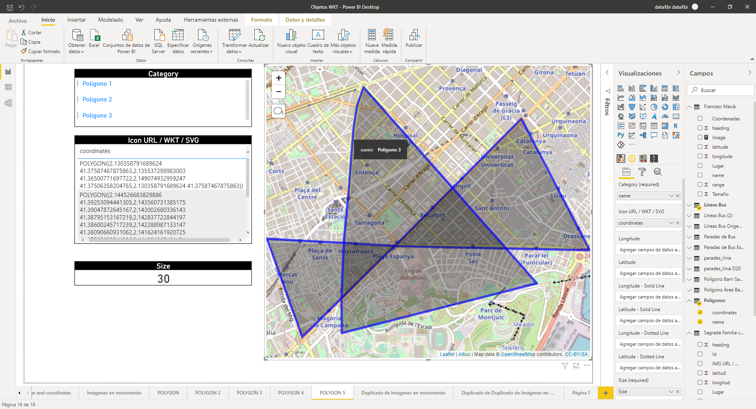Collapse the Francesc Macià table
The image size is (756, 409).
689,107
